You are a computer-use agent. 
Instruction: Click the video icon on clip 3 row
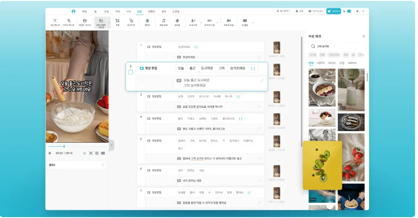149,96
